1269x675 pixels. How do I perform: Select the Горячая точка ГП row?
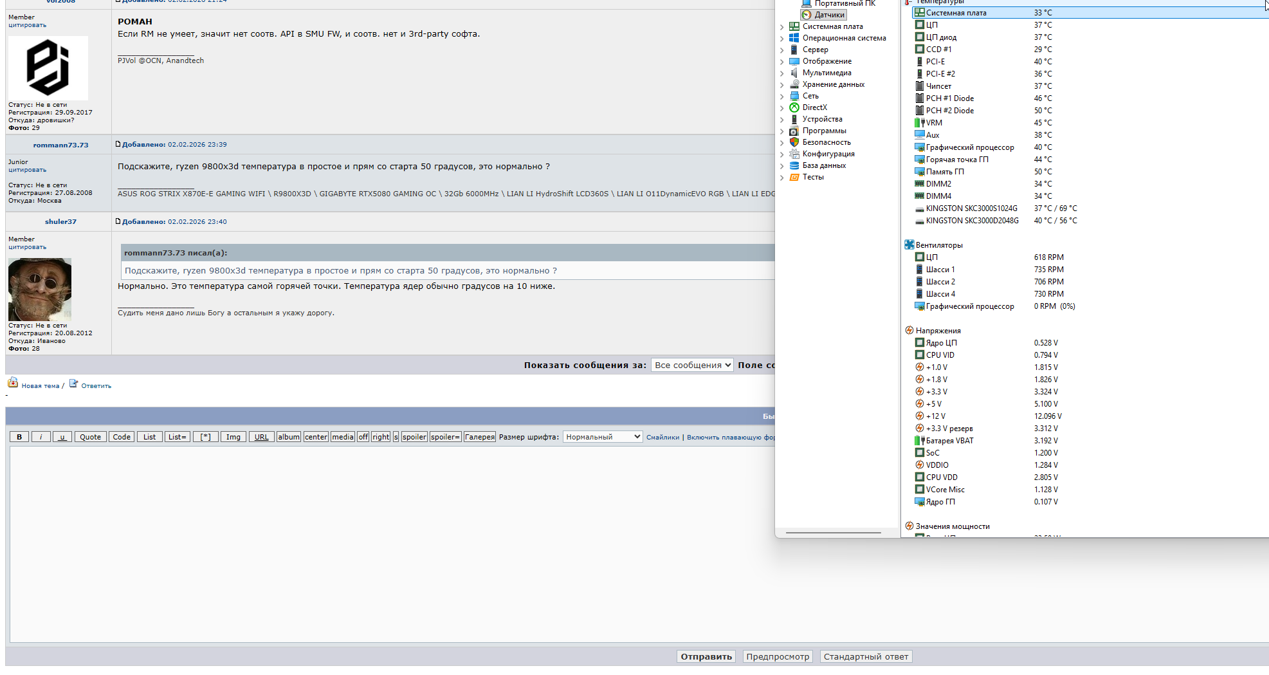(x=1090, y=160)
